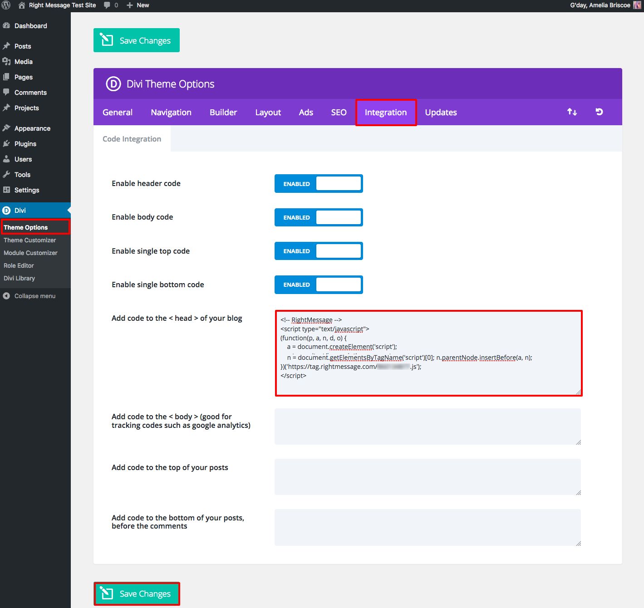Open Module Customizer link
The height and width of the screenshot is (608, 644).
[31, 253]
